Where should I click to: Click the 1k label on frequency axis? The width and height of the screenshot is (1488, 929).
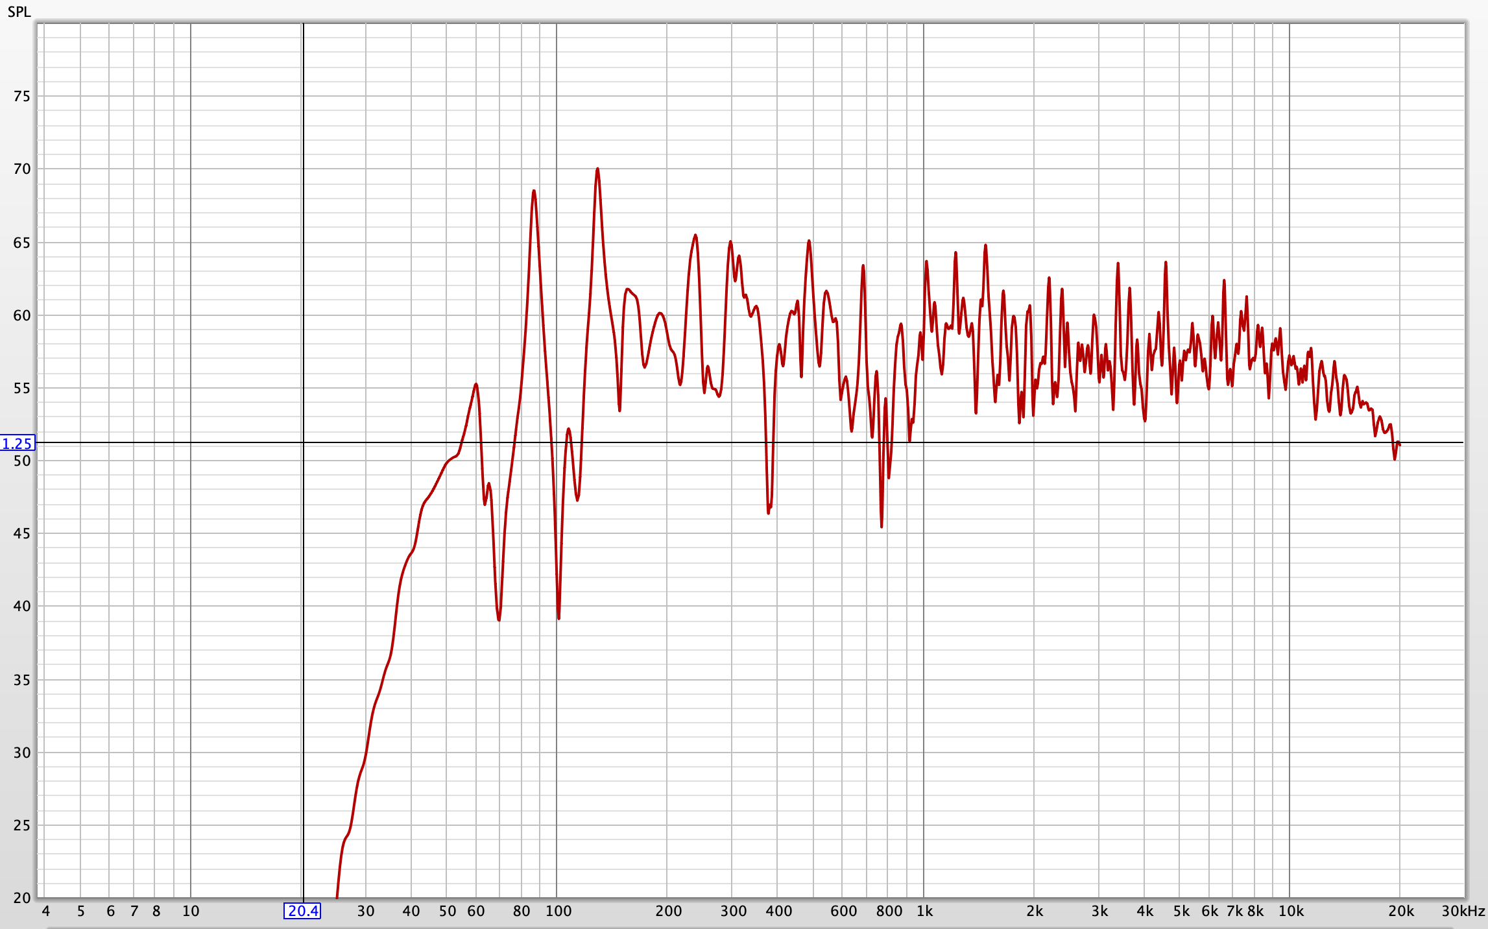coord(924,911)
